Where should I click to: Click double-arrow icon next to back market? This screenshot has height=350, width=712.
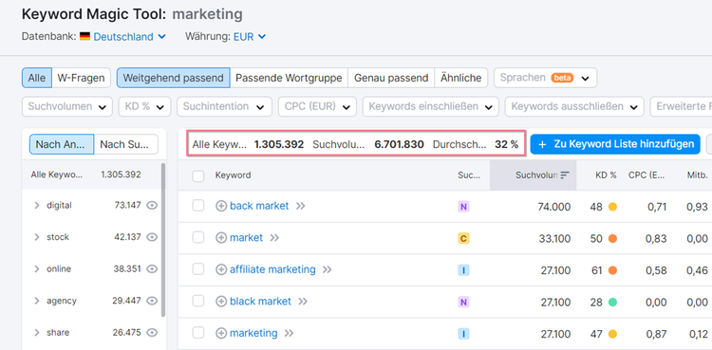coord(300,206)
